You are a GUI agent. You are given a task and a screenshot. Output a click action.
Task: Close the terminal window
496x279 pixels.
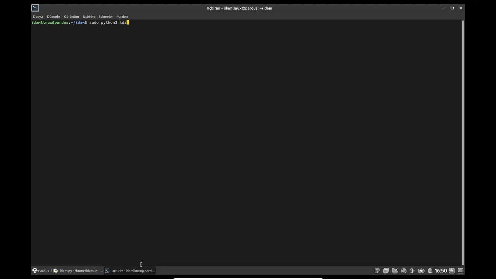(461, 8)
